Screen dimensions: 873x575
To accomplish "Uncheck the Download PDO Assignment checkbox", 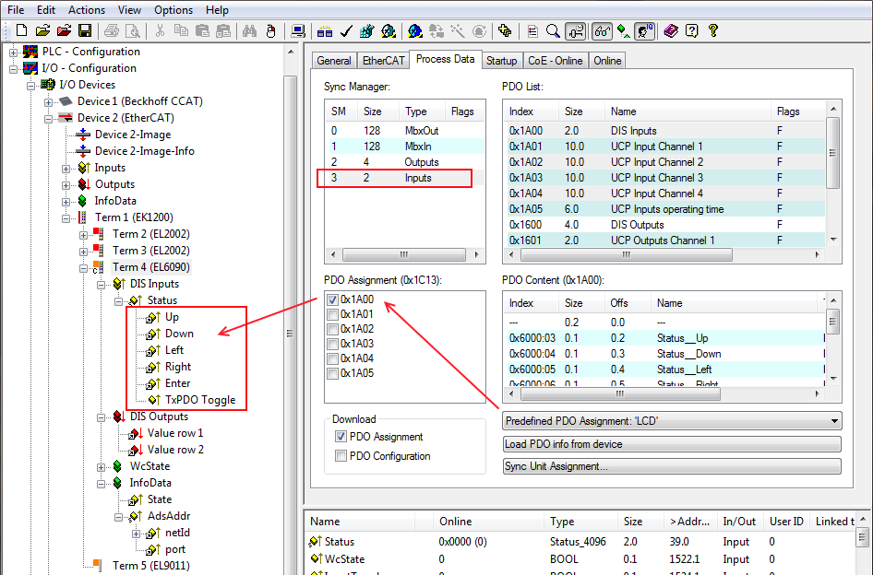I will click(341, 437).
